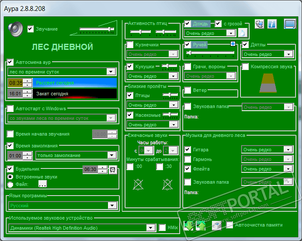This screenshot has width=302, height=241.
Task: Click the large speaker icon
Action: [x=16, y=29]
